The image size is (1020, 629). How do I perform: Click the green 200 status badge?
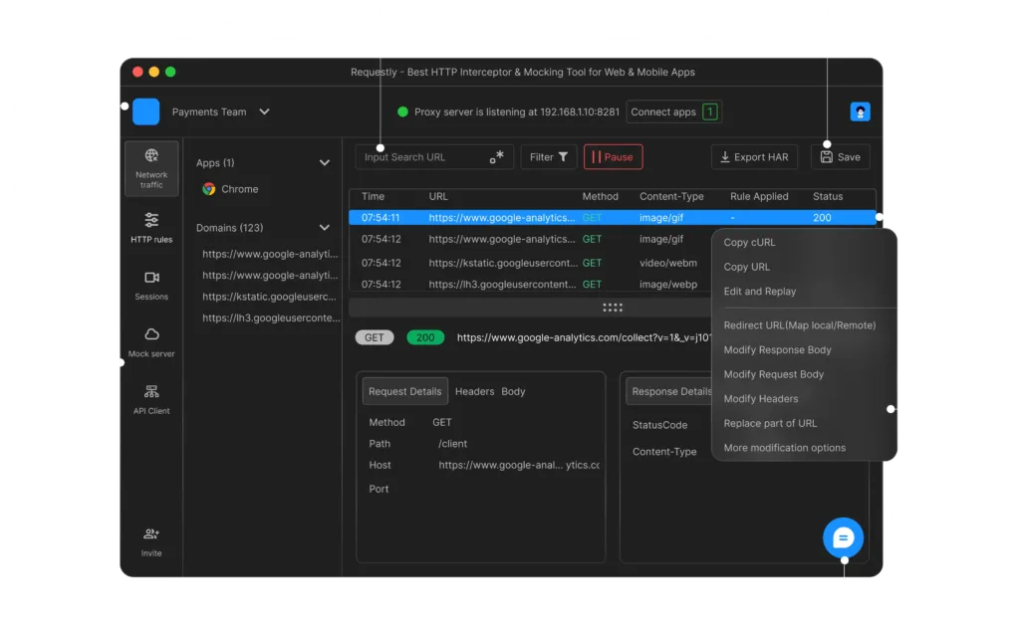click(425, 338)
